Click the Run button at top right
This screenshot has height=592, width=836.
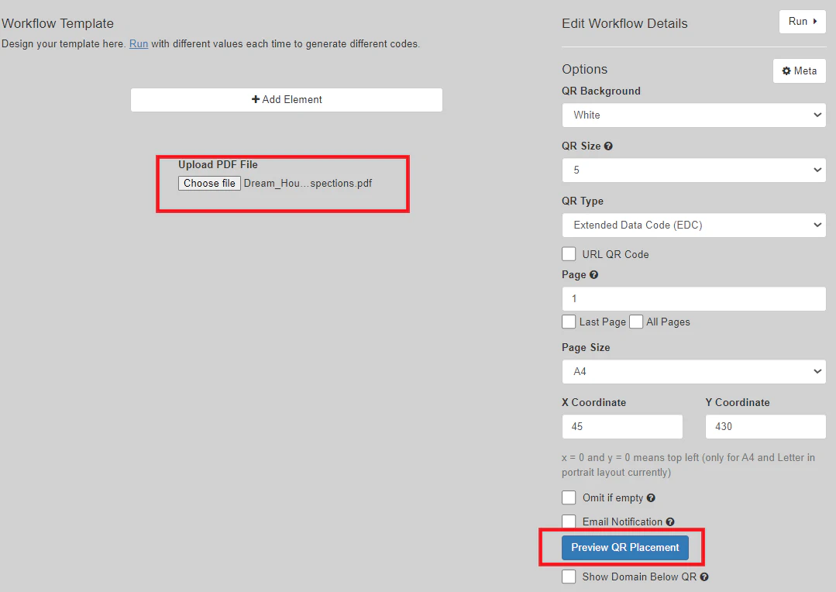(x=802, y=22)
